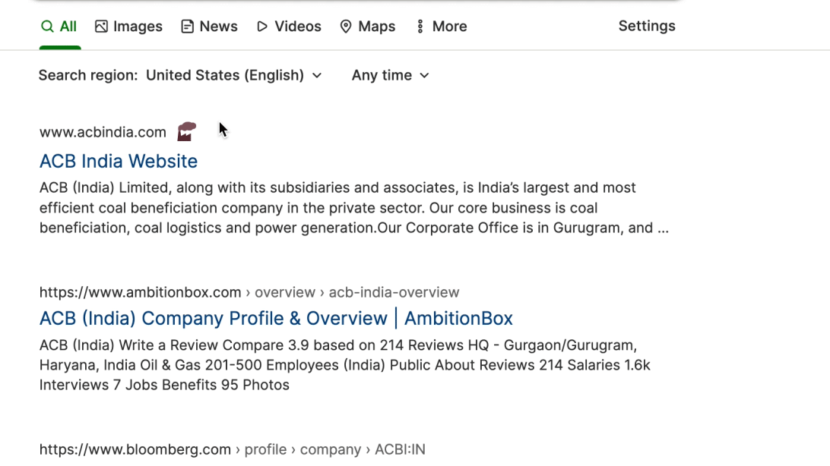Open the Images search tab
830x466 pixels.
pyautogui.click(x=128, y=27)
